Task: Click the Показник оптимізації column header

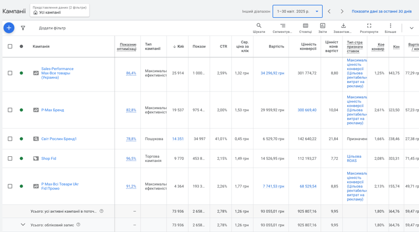Action: click(x=127, y=47)
